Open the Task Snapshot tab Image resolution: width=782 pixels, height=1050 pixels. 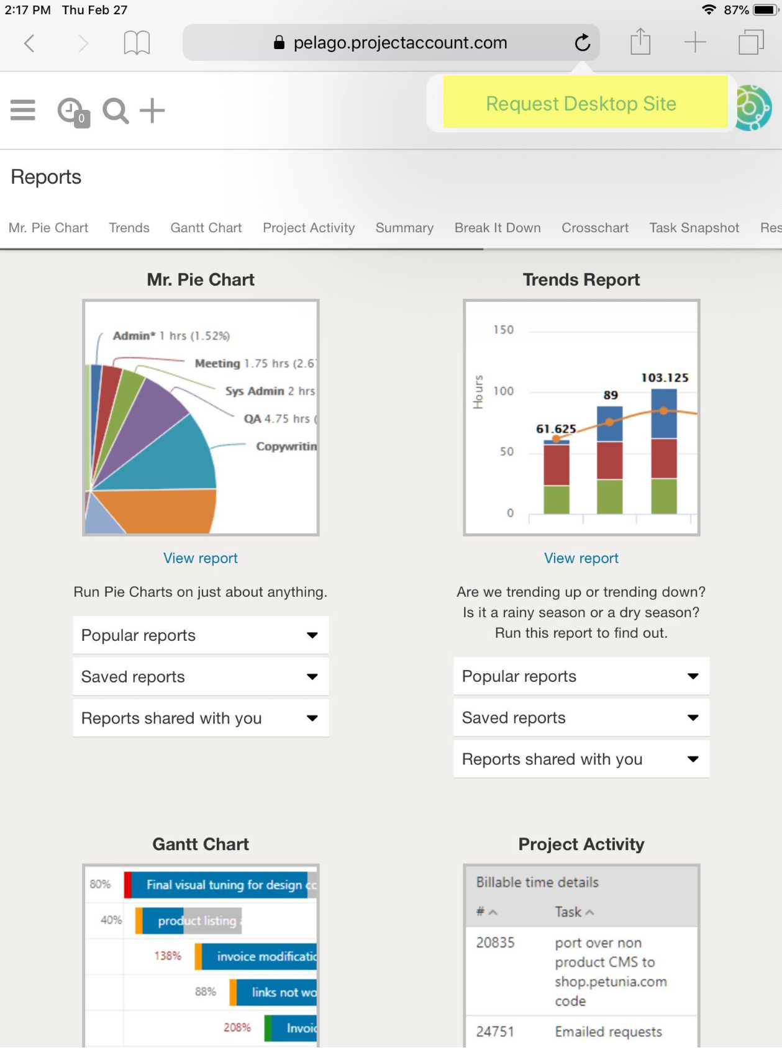click(x=694, y=228)
